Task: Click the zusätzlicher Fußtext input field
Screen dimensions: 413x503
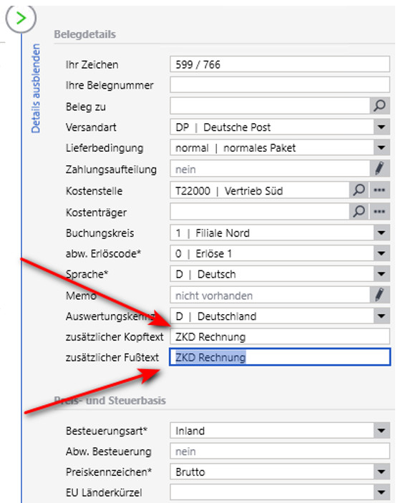Action: [x=280, y=357]
